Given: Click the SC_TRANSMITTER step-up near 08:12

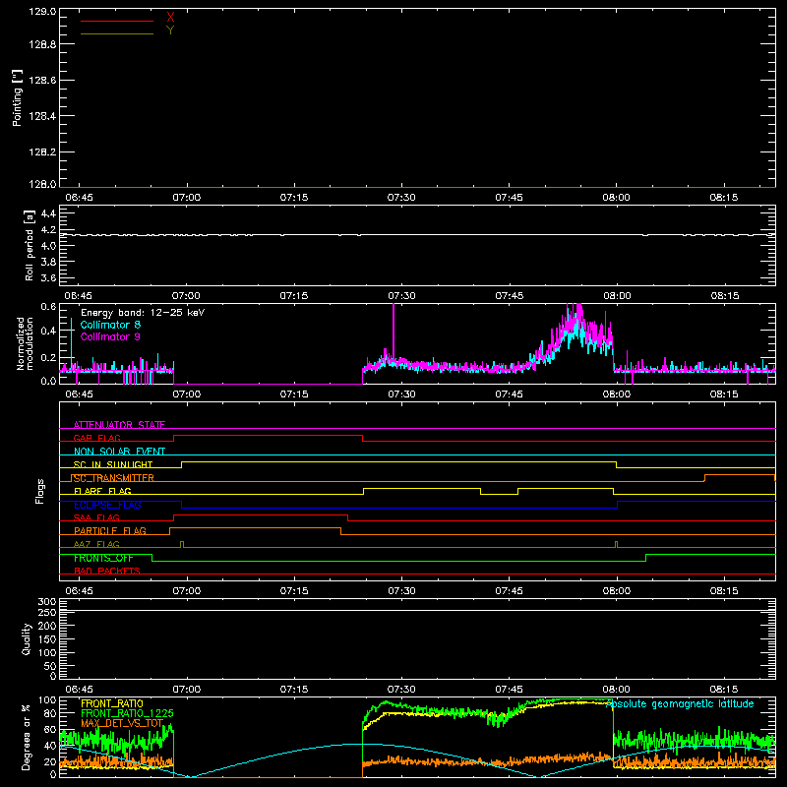Looking at the screenshot, I should pos(704,478).
